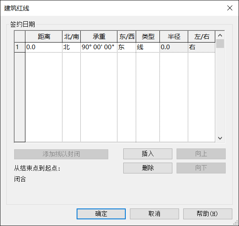The image size is (239, 226).
Task: Click the 闭合 status text
Action: click(20, 179)
